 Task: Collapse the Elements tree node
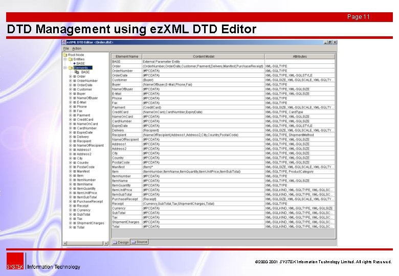pyautogui.click(x=65, y=68)
